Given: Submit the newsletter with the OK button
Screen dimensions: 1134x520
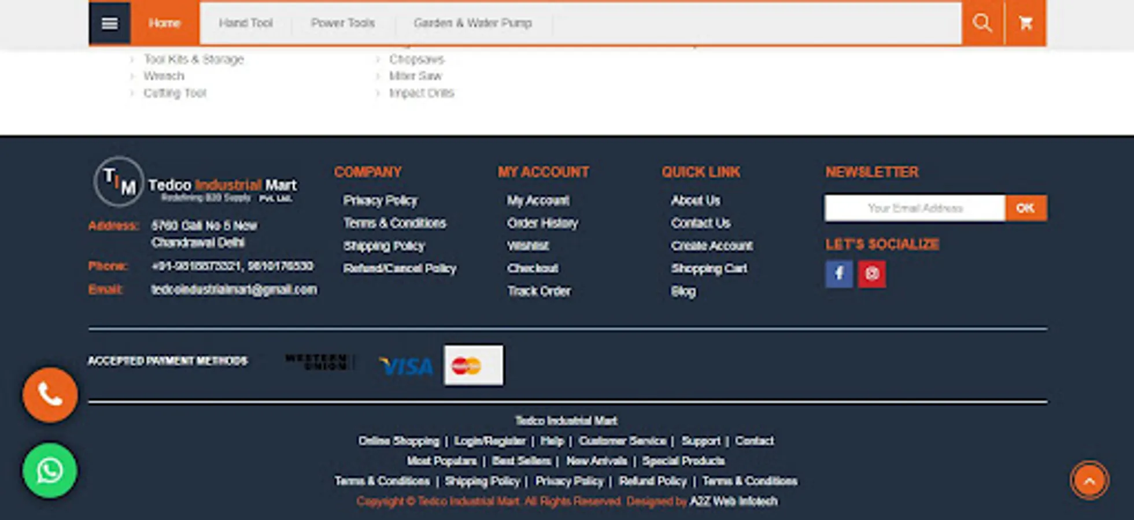Looking at the screenshot, I should point(1026,208).
